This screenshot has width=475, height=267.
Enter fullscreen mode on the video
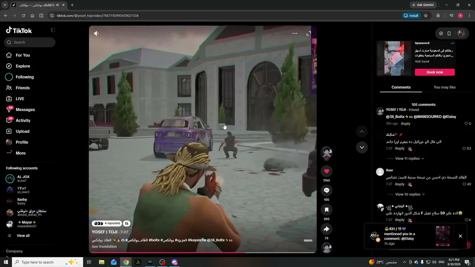coord(308,33)
